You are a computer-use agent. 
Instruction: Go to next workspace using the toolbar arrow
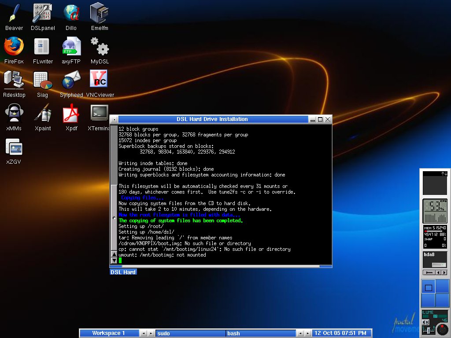tap(151, 334)
